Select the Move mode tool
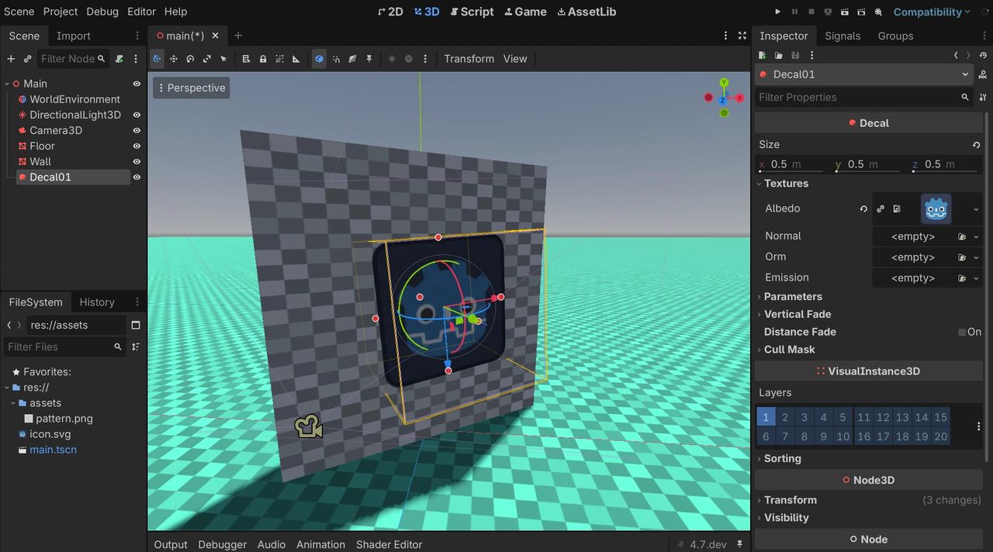Screen dimensions: 993x552 [174, 59]
